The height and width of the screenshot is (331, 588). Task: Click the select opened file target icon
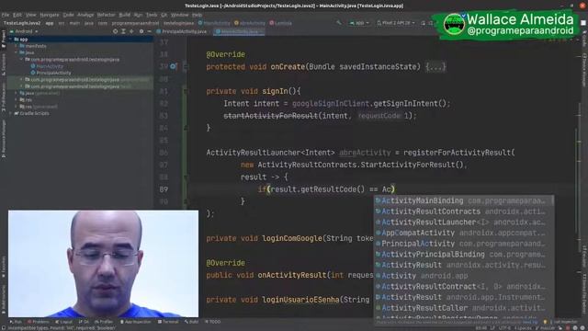click(115, 31)
